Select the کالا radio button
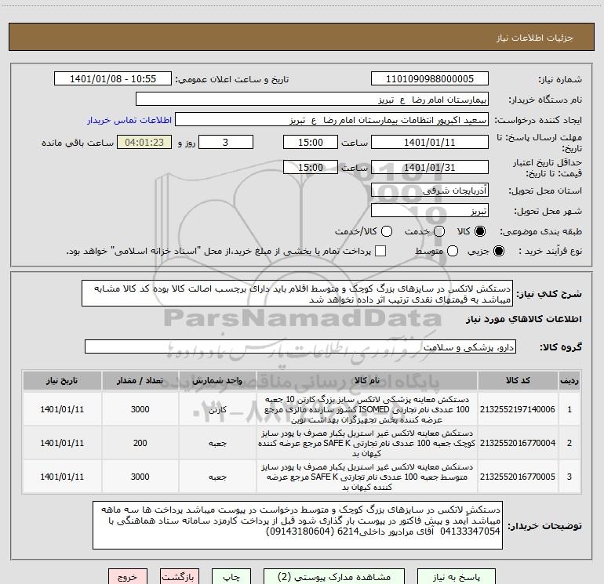 point(480,231)
